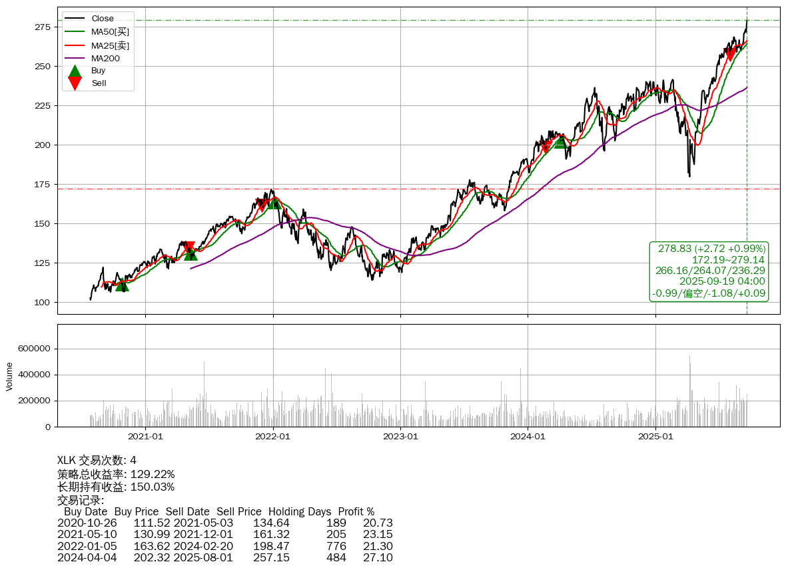786x570 pixels.
Task: Click the 2025-01 x-axis date label
Action: point(655,437)
